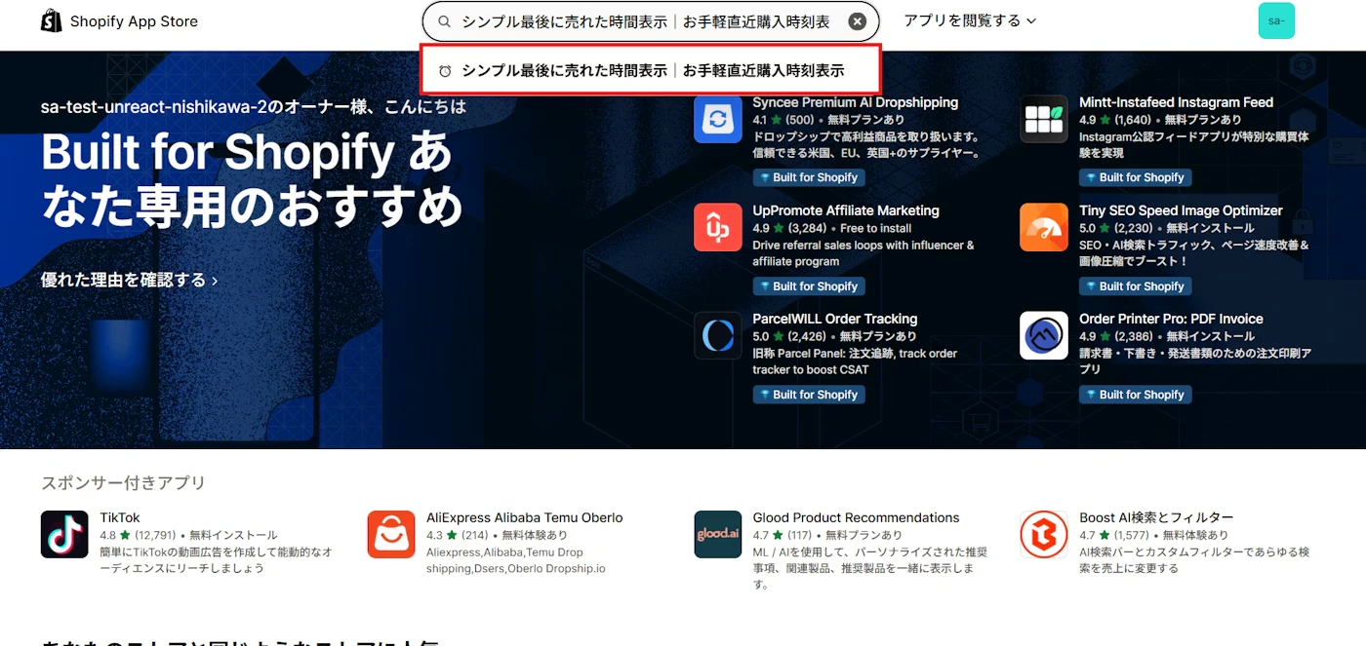This screenshot has height=646, width=1366.
Task: Clear the search field with the X button
Action: click(857, 20)
